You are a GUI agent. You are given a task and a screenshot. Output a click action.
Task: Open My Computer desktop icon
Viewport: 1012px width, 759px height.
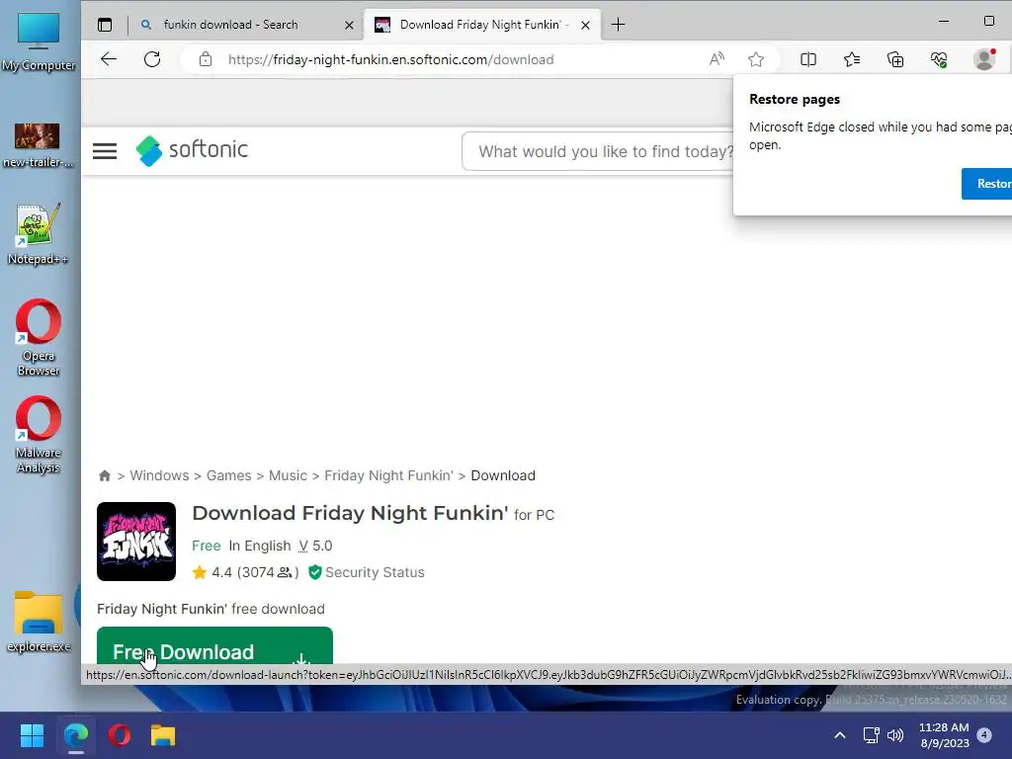click(x=39, y=42)
